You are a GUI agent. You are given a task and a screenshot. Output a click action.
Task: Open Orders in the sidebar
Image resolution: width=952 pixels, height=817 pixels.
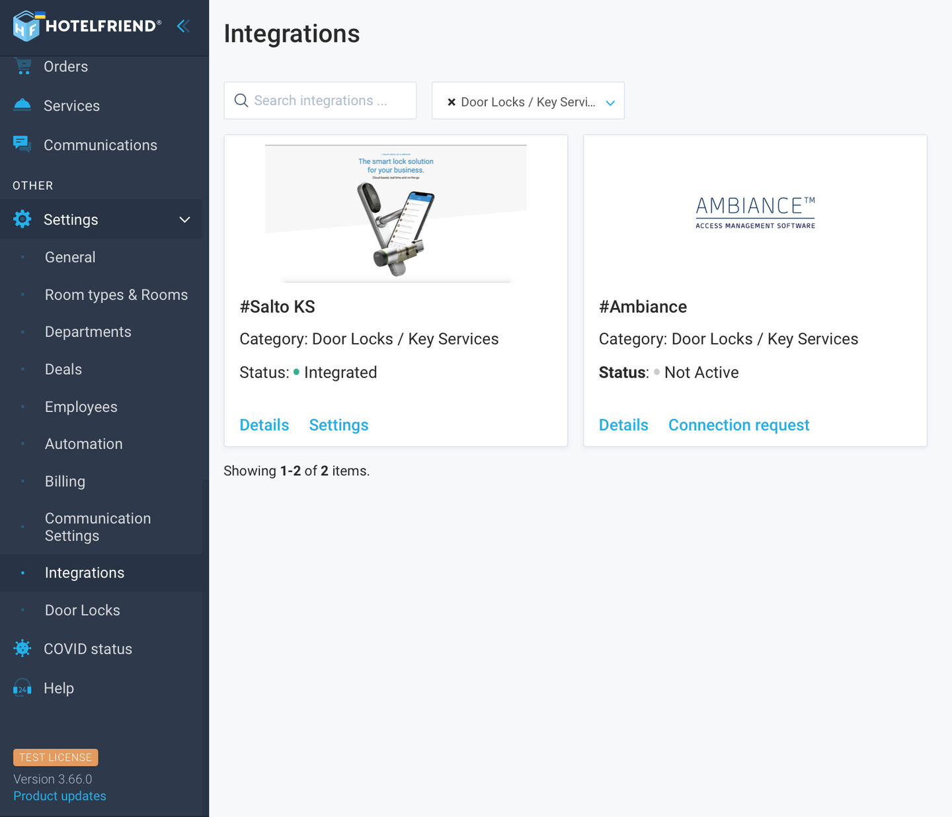click(65, 67)
